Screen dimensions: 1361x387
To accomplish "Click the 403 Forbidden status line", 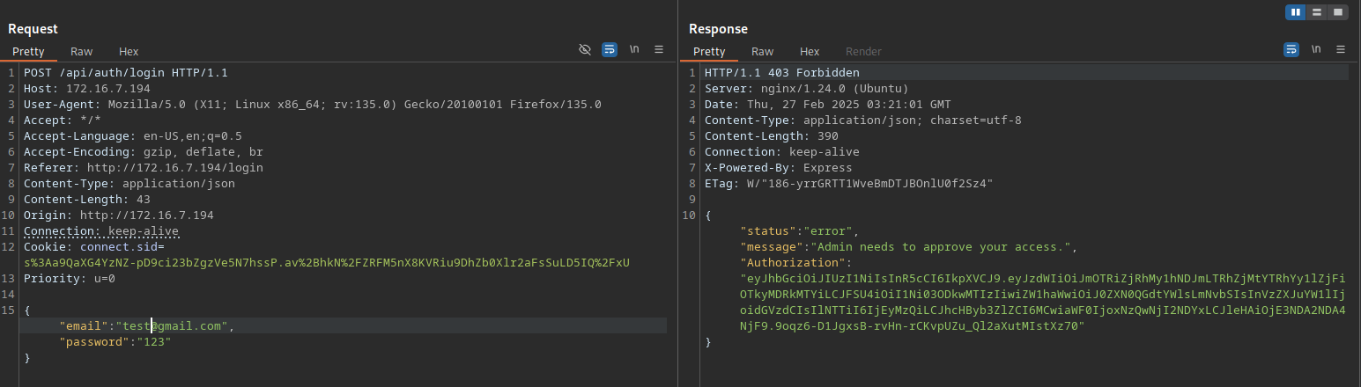I will 781,73.
